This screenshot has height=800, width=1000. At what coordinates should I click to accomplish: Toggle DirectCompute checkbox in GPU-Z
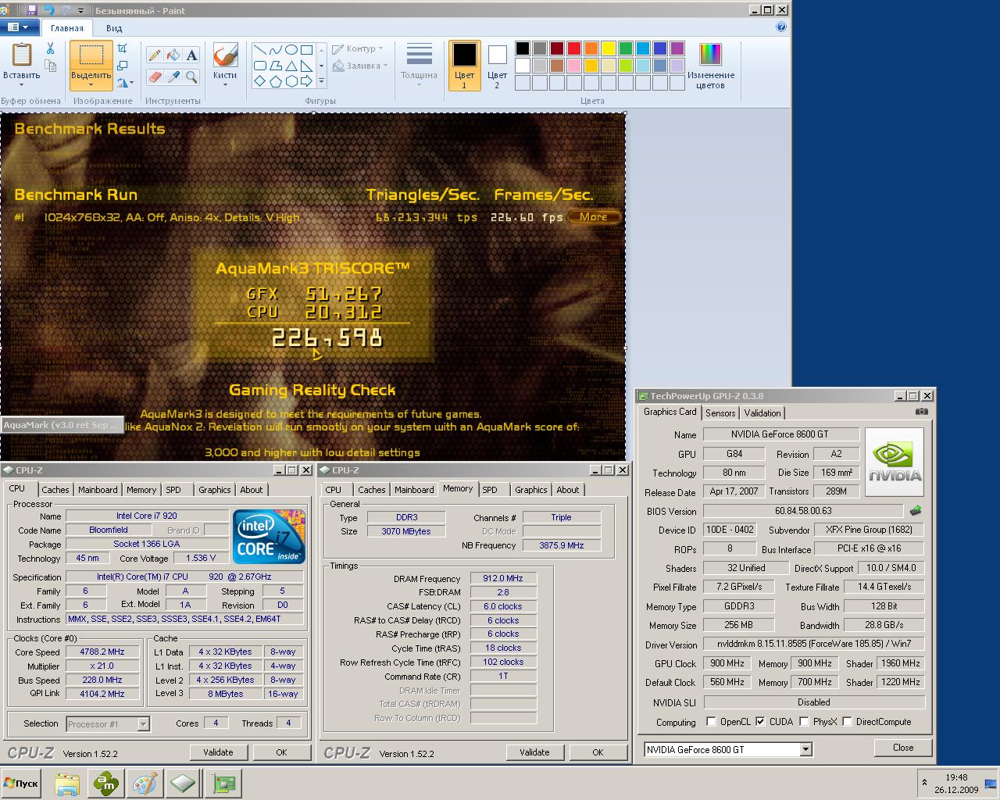pyautogui.click(x=847, y=722)
